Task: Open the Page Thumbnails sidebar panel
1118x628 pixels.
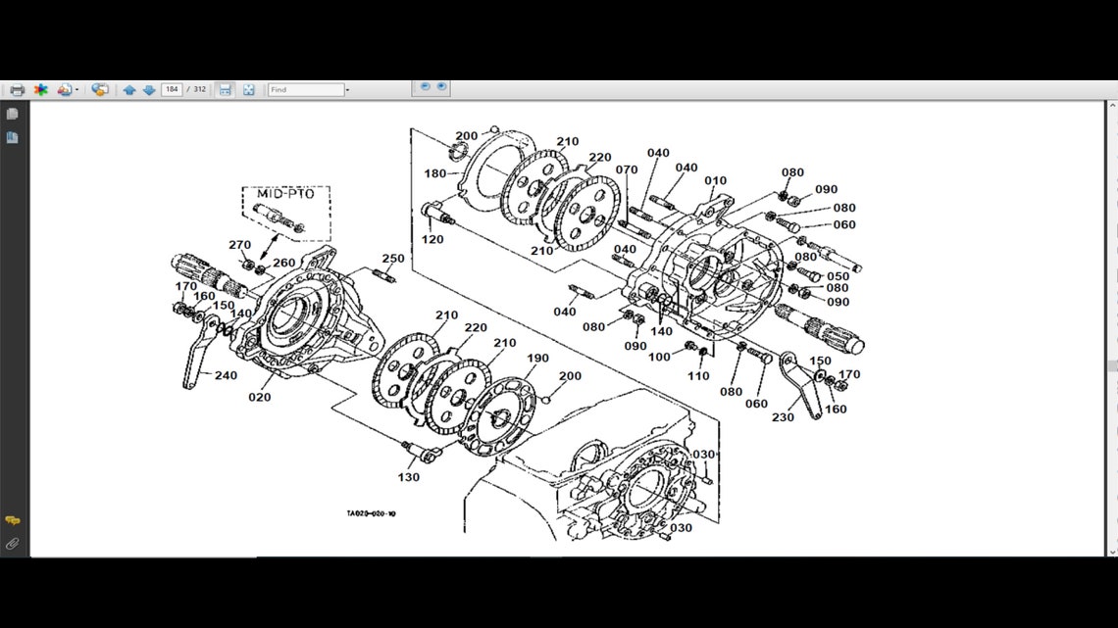Action: [x=12, y=113]
